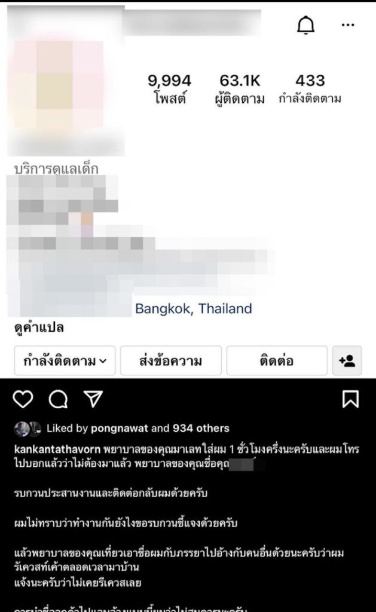376x612 pixels.
Task: Open pongnawat profile from likes line
Action: coord(120,429)
